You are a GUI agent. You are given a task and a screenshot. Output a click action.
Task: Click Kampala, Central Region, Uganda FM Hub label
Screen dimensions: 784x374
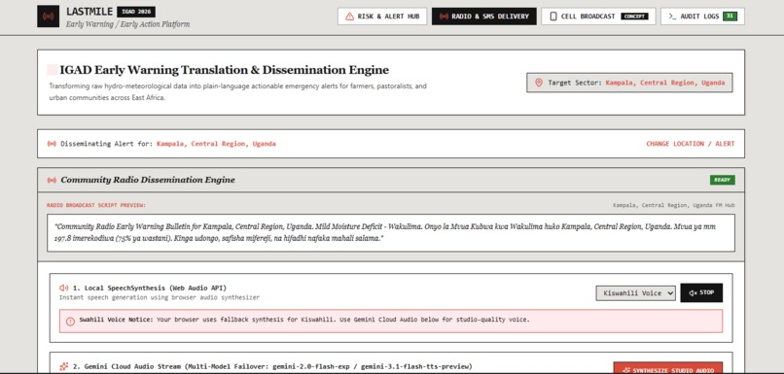pyautogui.click(x=673, y=205)
